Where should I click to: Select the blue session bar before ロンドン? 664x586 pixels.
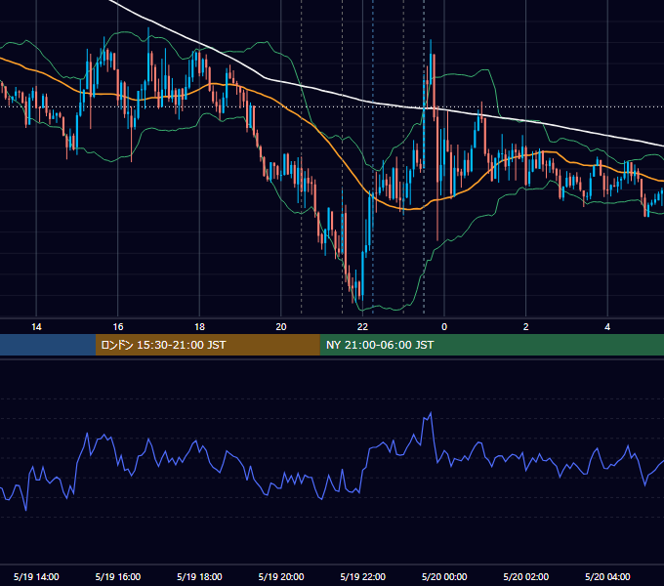48,345
